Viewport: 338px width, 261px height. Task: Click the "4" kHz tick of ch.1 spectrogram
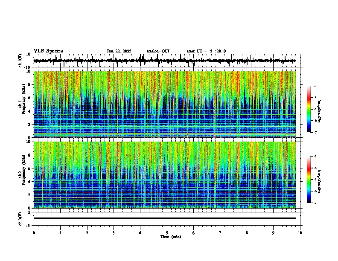tap(30, 111)
